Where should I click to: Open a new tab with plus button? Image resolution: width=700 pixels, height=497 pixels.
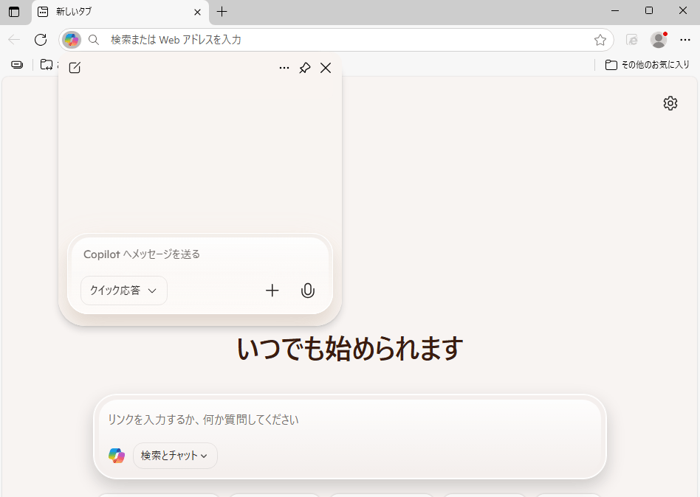click(222, 12)
